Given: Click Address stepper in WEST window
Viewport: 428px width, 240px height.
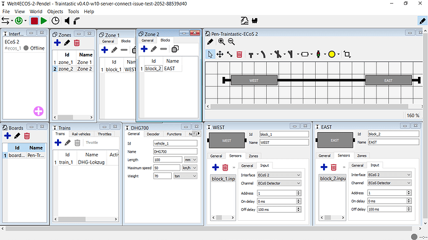Looking at the screenshot, I should 298,193.
